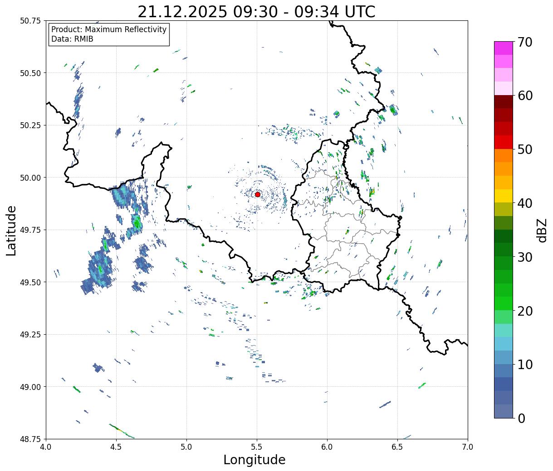The height and width of the screenshot is (471, 553).
Task: Click the latitude tick label 48.75
Action: tap(30, 439)
